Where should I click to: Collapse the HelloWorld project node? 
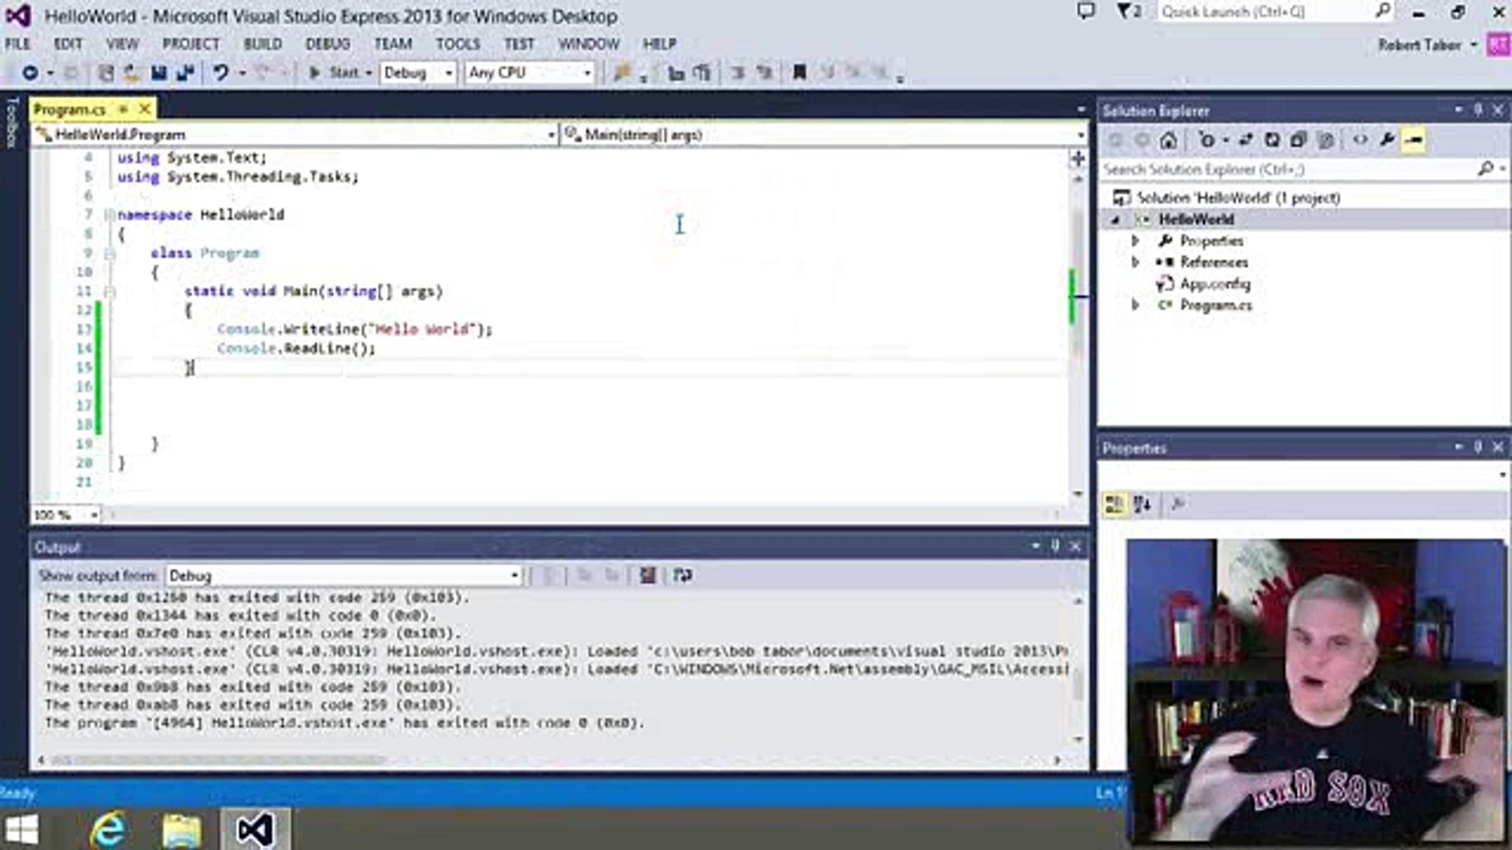pos(1115,220)
